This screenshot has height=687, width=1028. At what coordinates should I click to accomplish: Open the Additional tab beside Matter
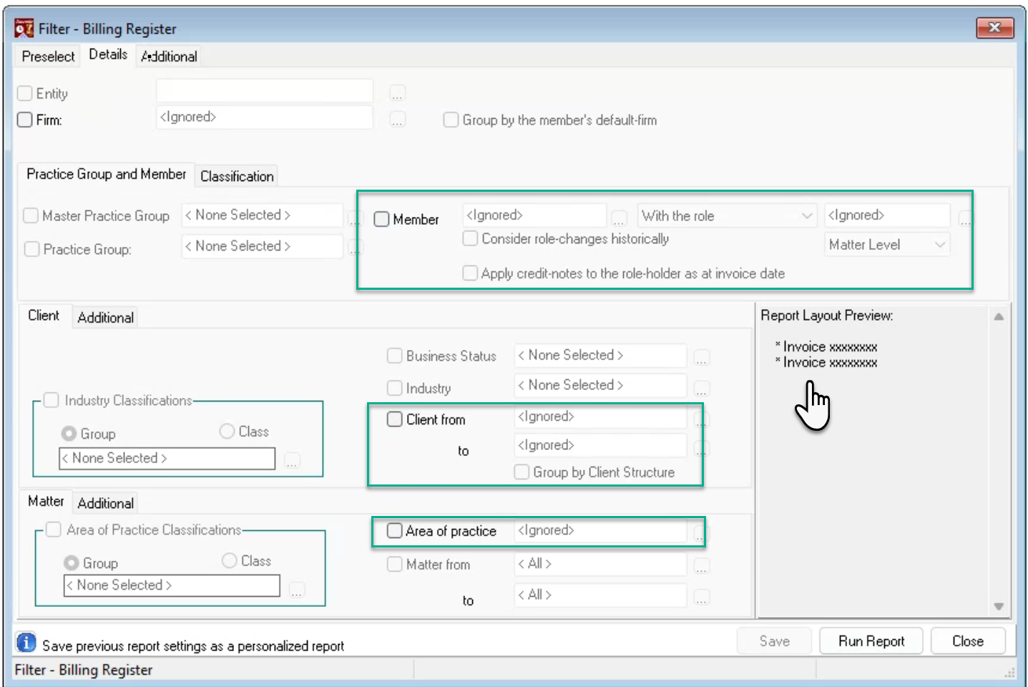pos(106,503)
